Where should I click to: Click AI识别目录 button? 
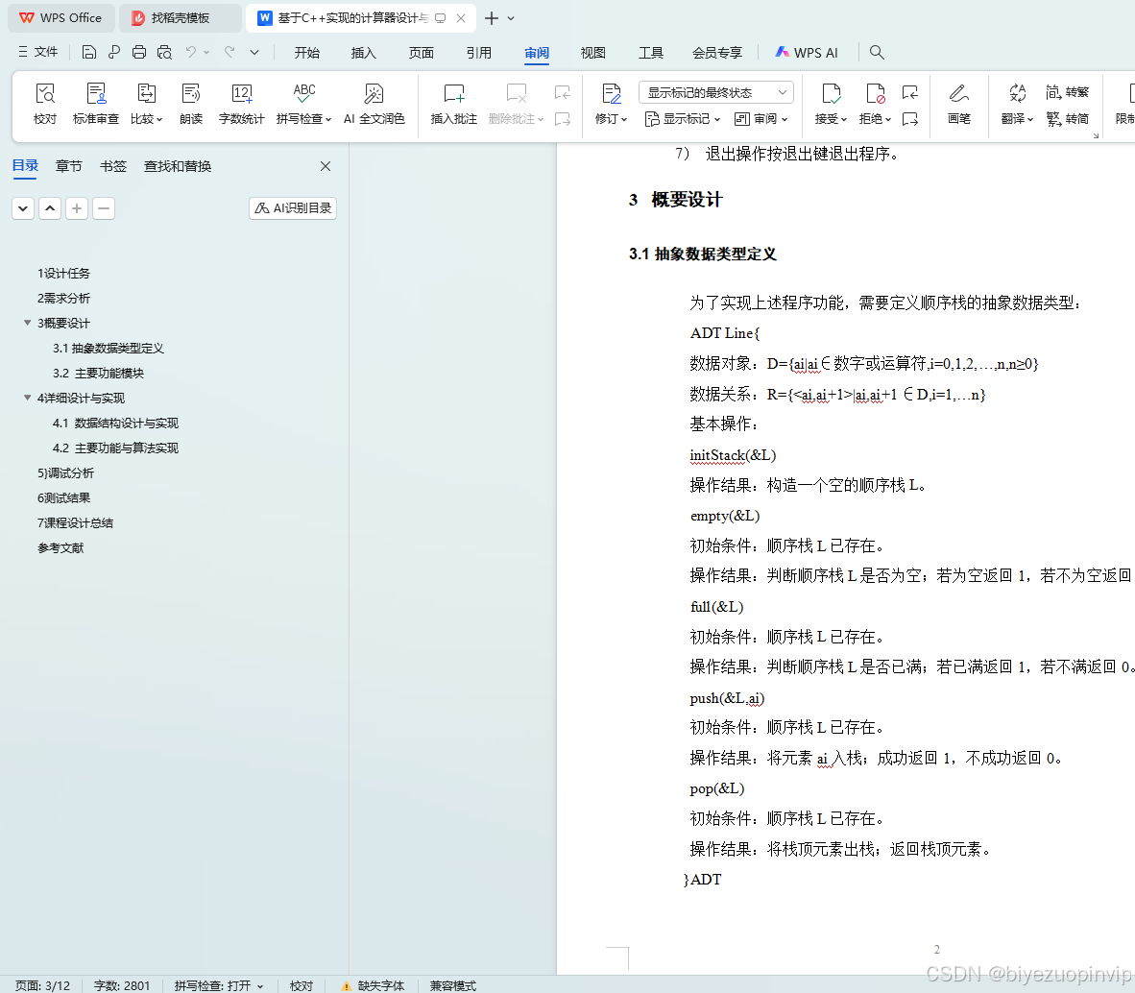point(293,208)
